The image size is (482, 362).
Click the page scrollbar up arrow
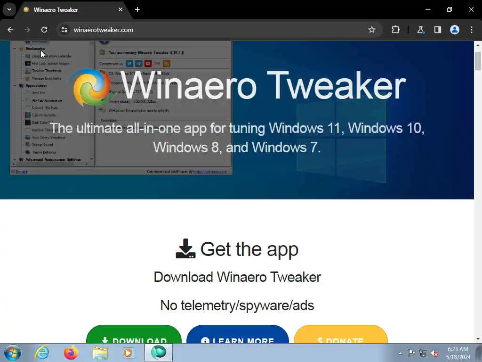478,45
